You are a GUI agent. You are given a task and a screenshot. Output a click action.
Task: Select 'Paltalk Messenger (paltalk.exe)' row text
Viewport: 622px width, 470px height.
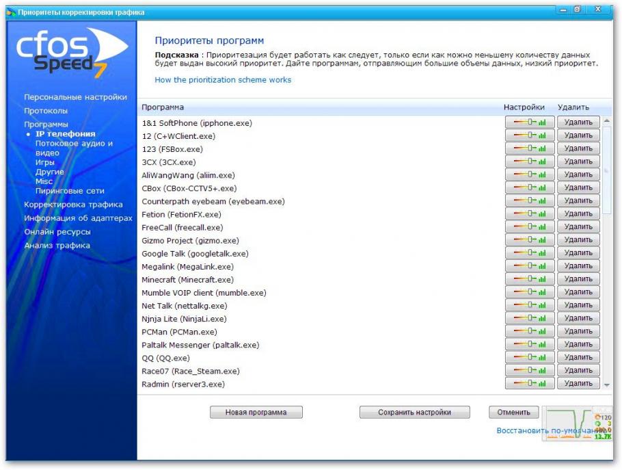pyautogui.click(x=200, y=345)
